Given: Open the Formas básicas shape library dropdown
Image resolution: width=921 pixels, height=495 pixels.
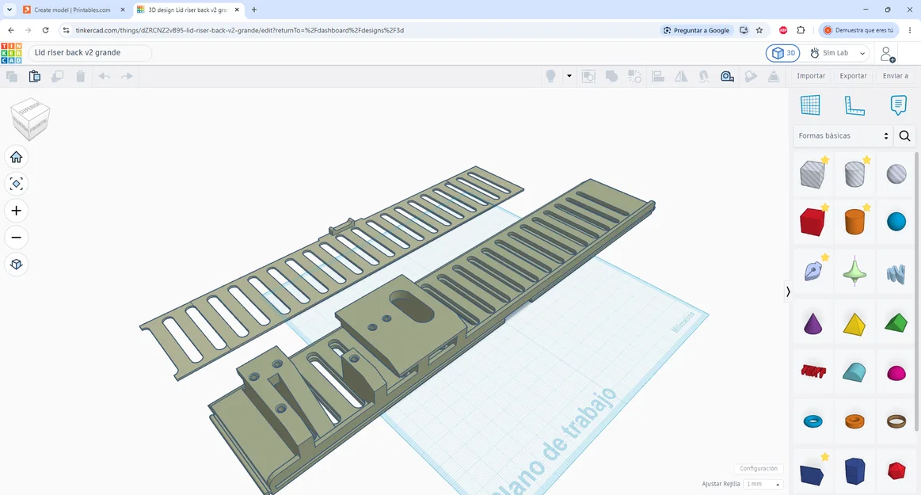Looking at the screenshot, I should coord(843,135).
